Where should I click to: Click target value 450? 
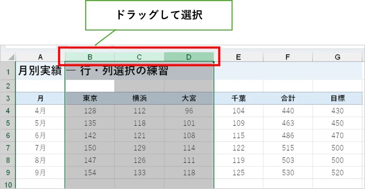(337, 123)
